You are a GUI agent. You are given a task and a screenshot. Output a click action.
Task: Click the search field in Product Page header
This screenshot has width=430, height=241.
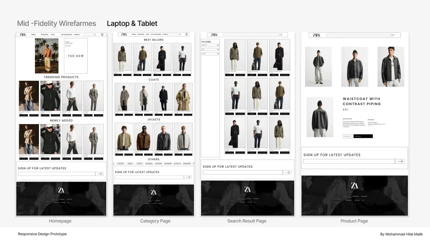(360, 35)
